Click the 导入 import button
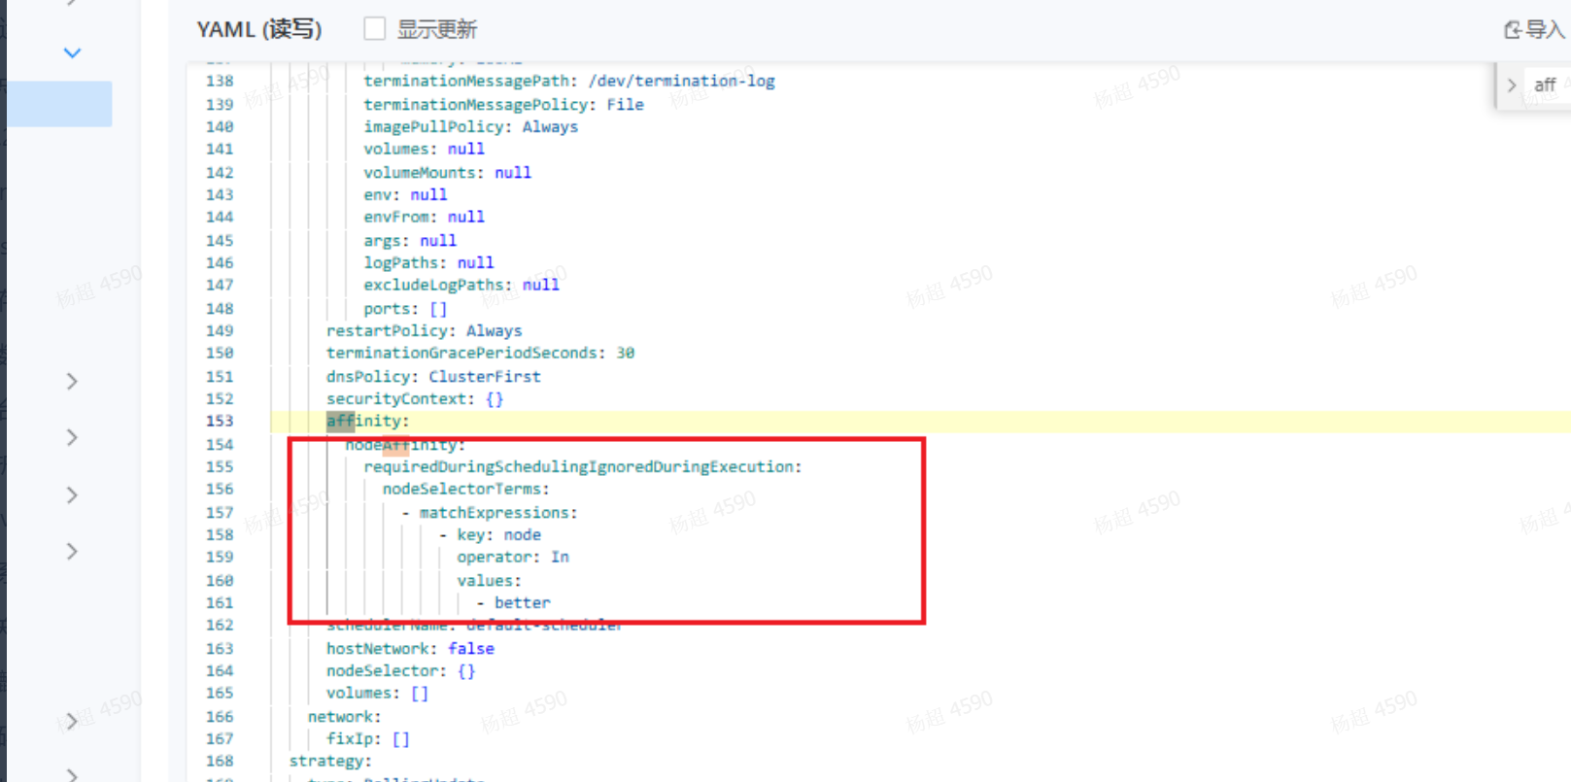The width and height of the screenshot is (1571, 782). coord(1534,29)
